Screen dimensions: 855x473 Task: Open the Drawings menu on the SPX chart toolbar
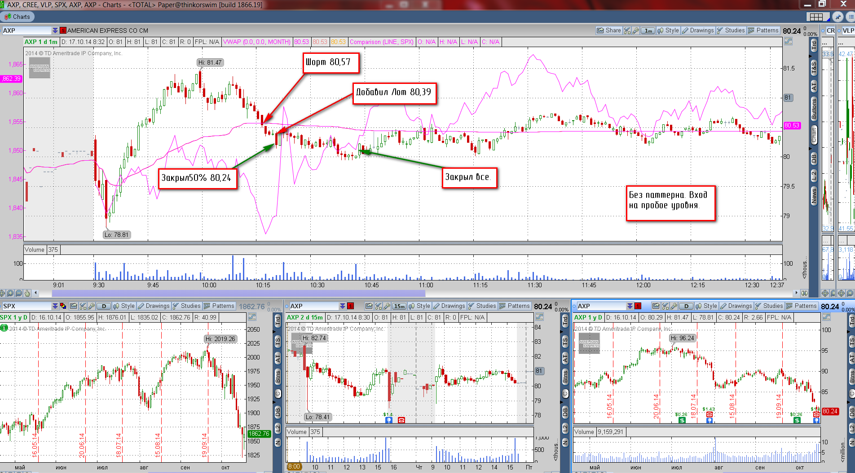(x=154, y=306)
